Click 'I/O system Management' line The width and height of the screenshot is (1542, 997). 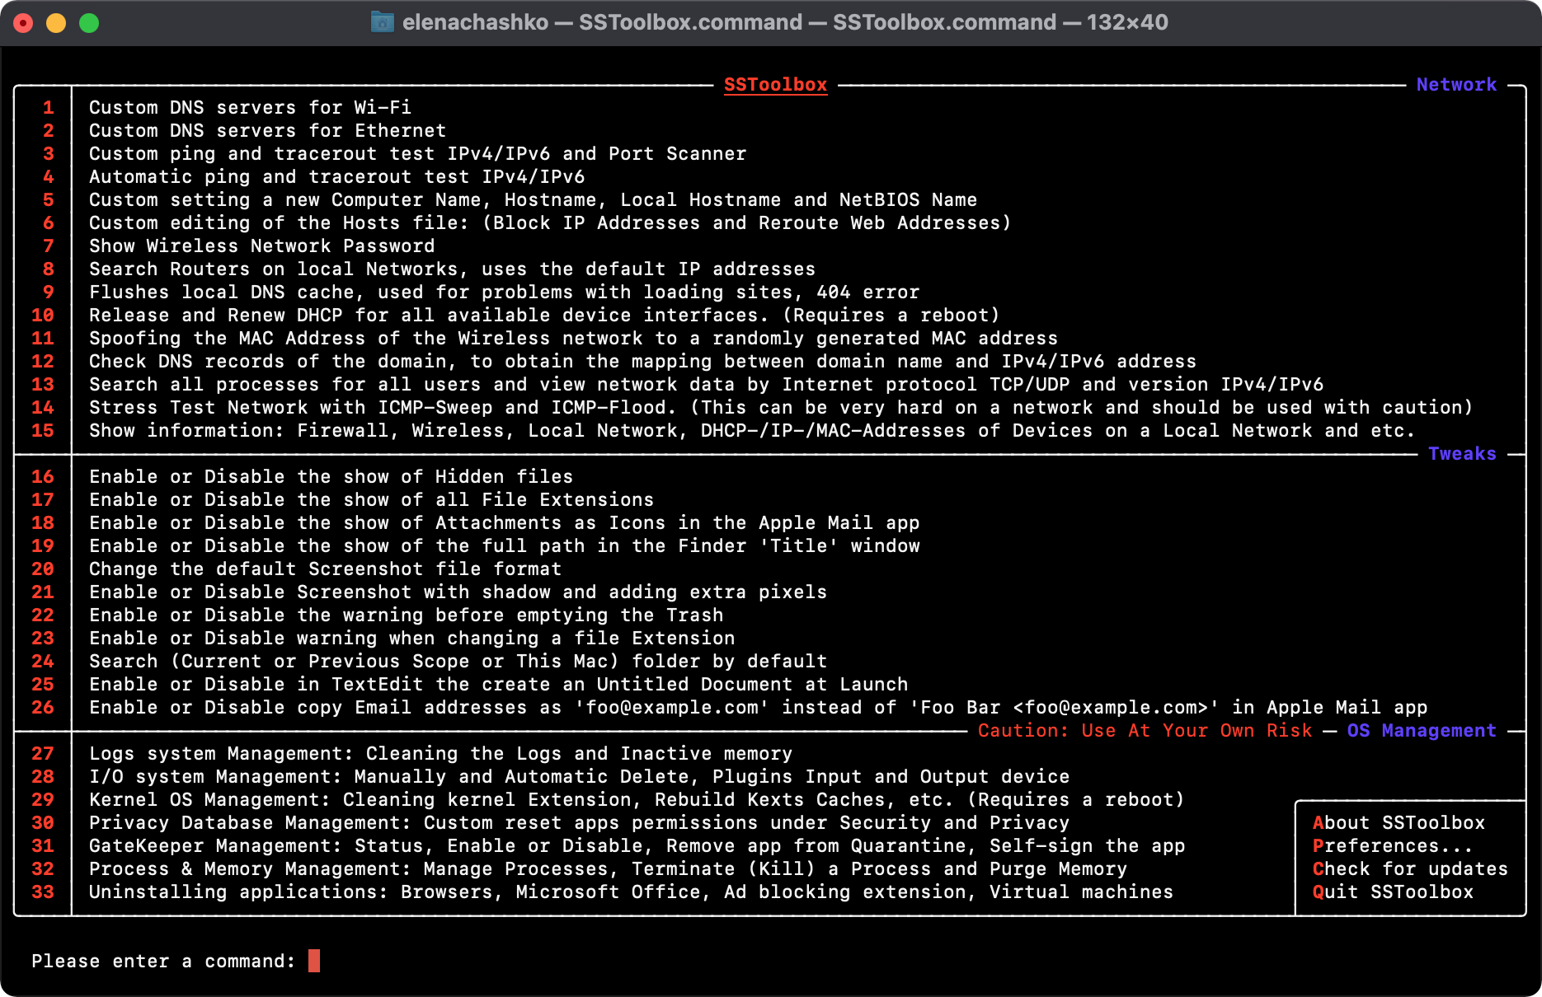579,777
